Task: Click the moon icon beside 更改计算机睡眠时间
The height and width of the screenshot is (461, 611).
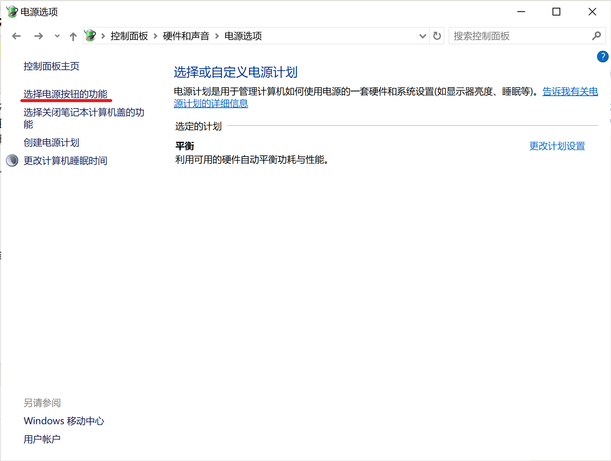Action: [x=12, y=160]
